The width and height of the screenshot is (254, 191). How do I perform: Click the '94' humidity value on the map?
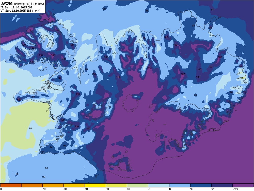point(51,147)
